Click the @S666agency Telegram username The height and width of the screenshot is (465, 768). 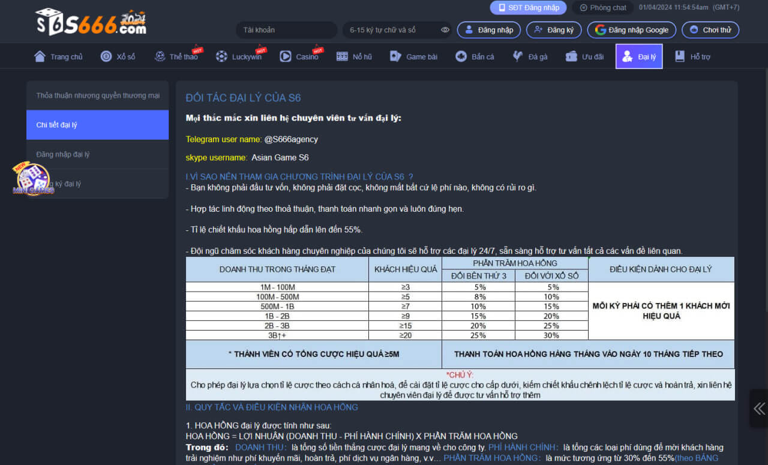click(291, 139)
